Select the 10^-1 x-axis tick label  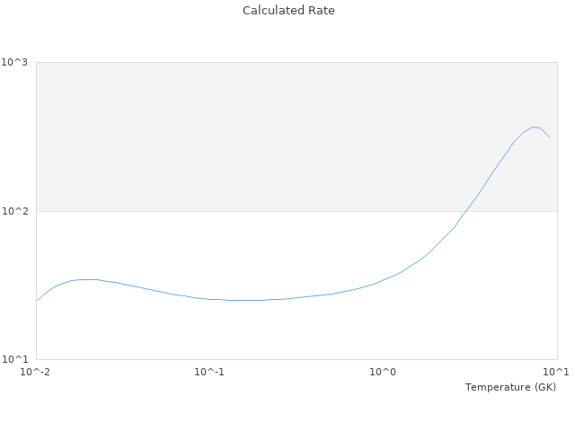tap(209, 372)
